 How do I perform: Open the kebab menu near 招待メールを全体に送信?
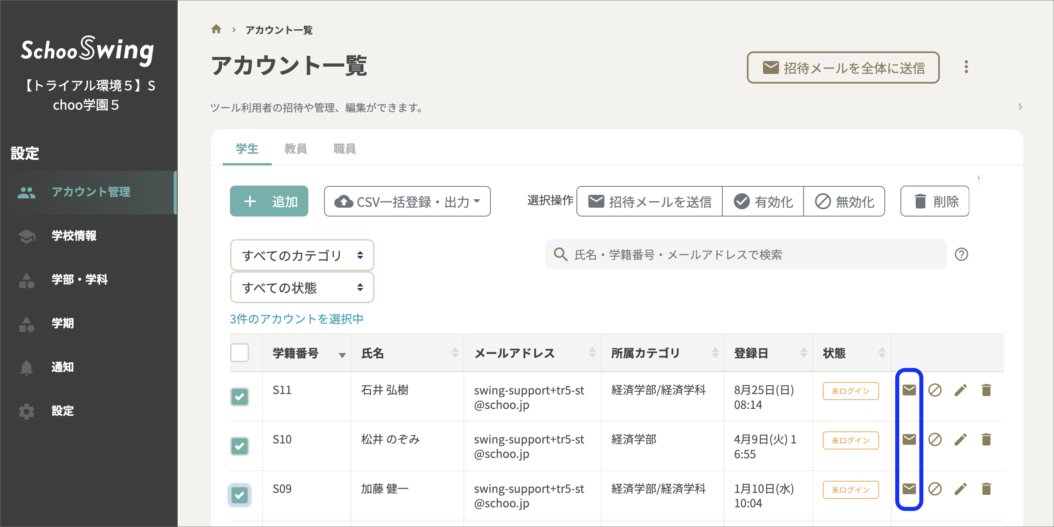click(966, 67)
